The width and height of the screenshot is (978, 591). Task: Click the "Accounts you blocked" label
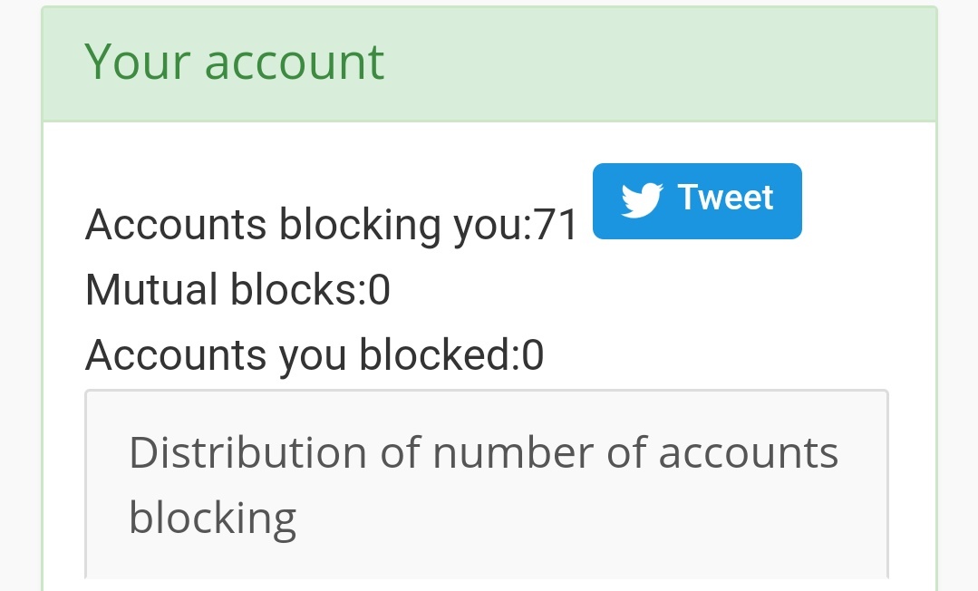tap(298, 355)
